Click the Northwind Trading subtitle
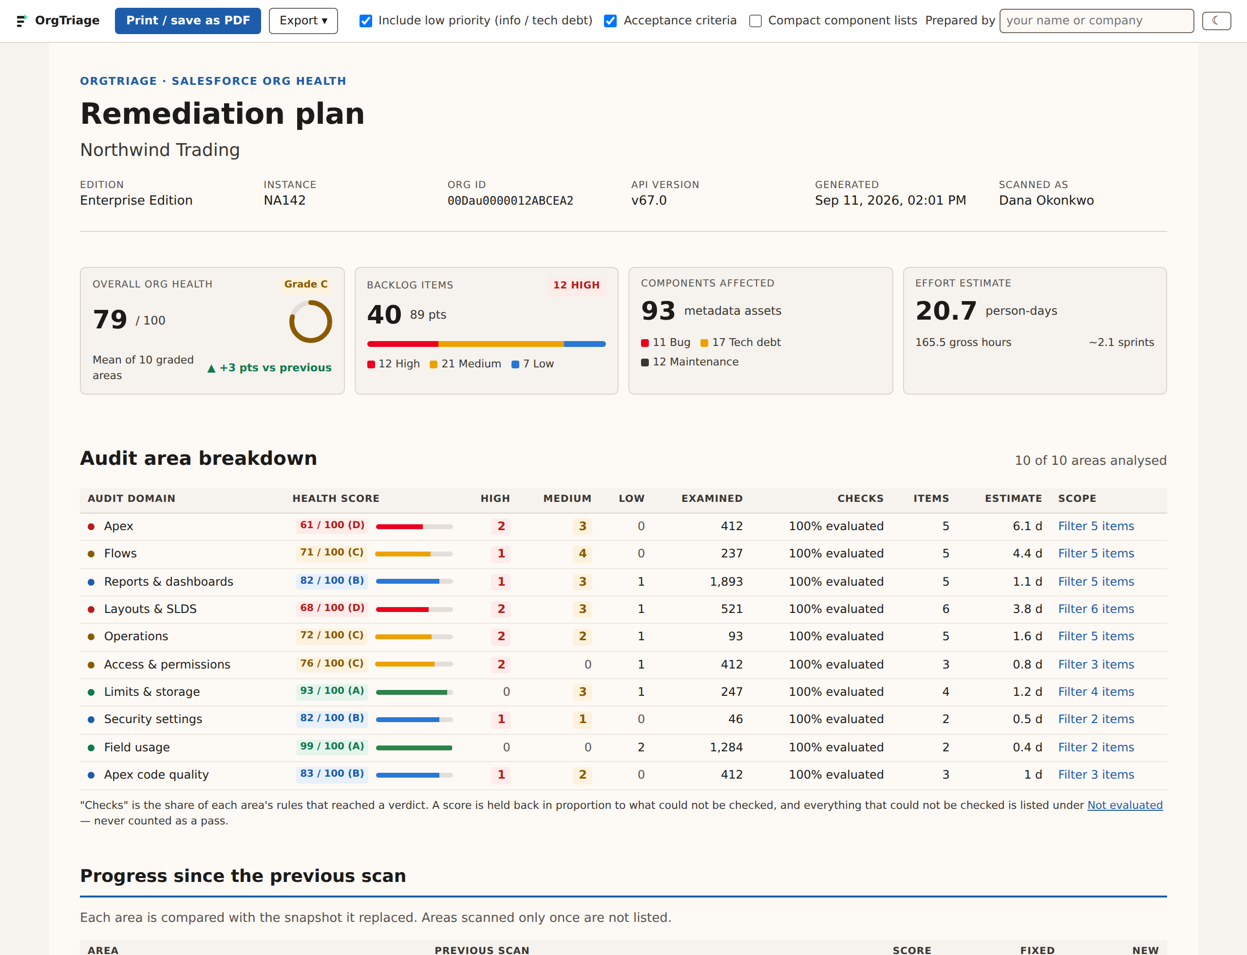The image size is (1247, 955). (160, 151)
